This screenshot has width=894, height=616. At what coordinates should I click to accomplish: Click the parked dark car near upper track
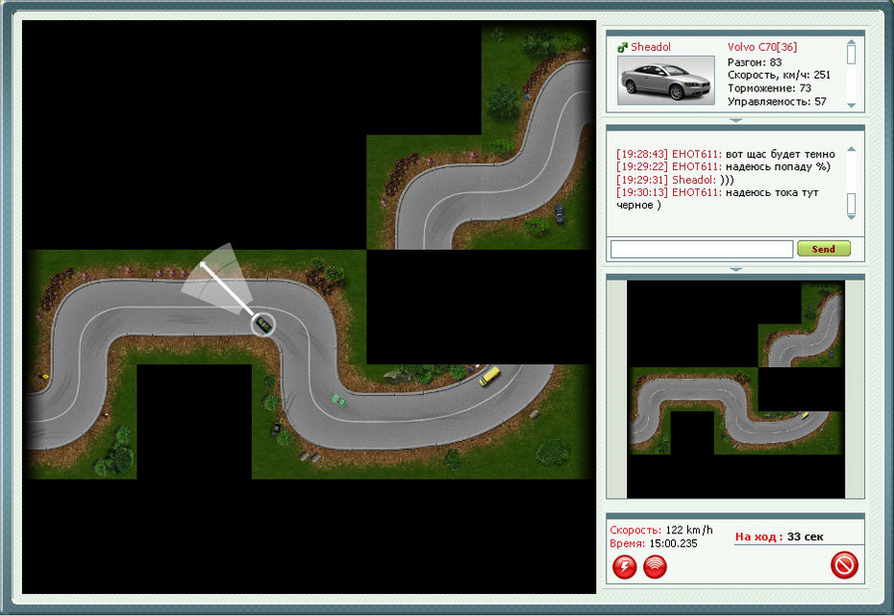tap(559, 213)
